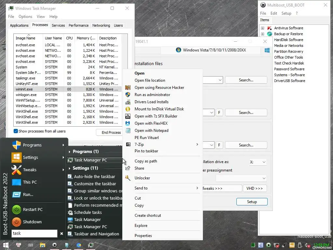Click the FlexHEX icon in context menu
This screenshot has width=333, height=250.
(127, 123)
